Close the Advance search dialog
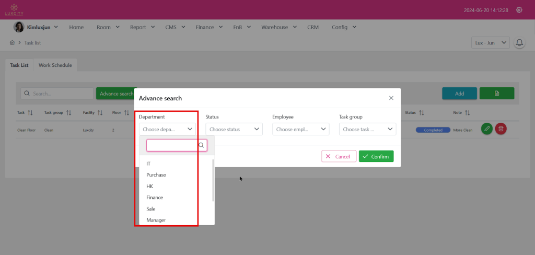 click(391, 98)
